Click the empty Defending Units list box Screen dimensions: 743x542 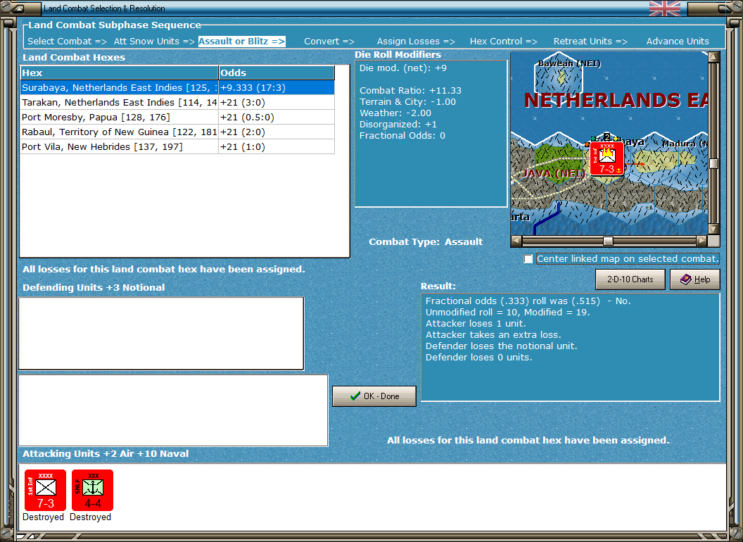(x=161, y=334)
